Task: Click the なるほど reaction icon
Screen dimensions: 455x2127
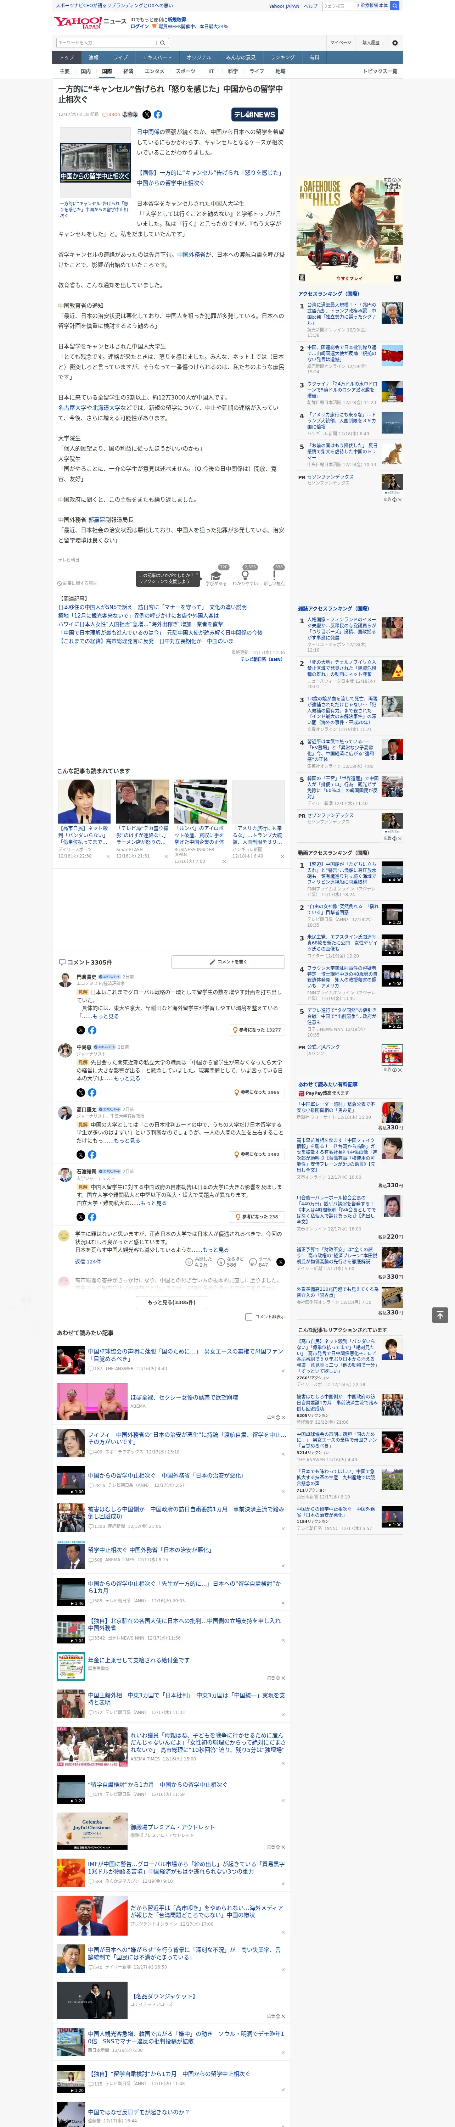Action: coord(221,1262)
